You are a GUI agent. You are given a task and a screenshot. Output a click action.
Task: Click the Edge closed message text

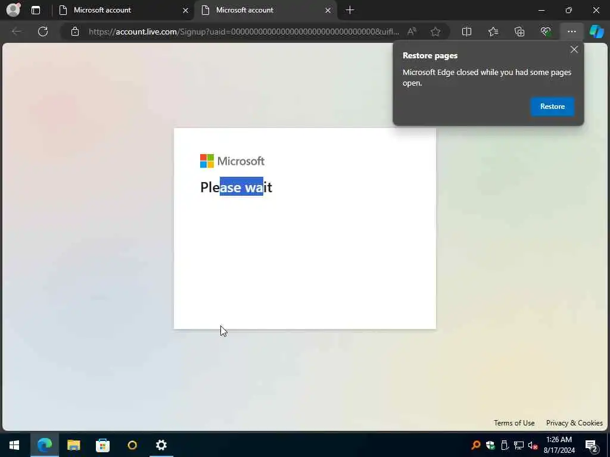487,78
